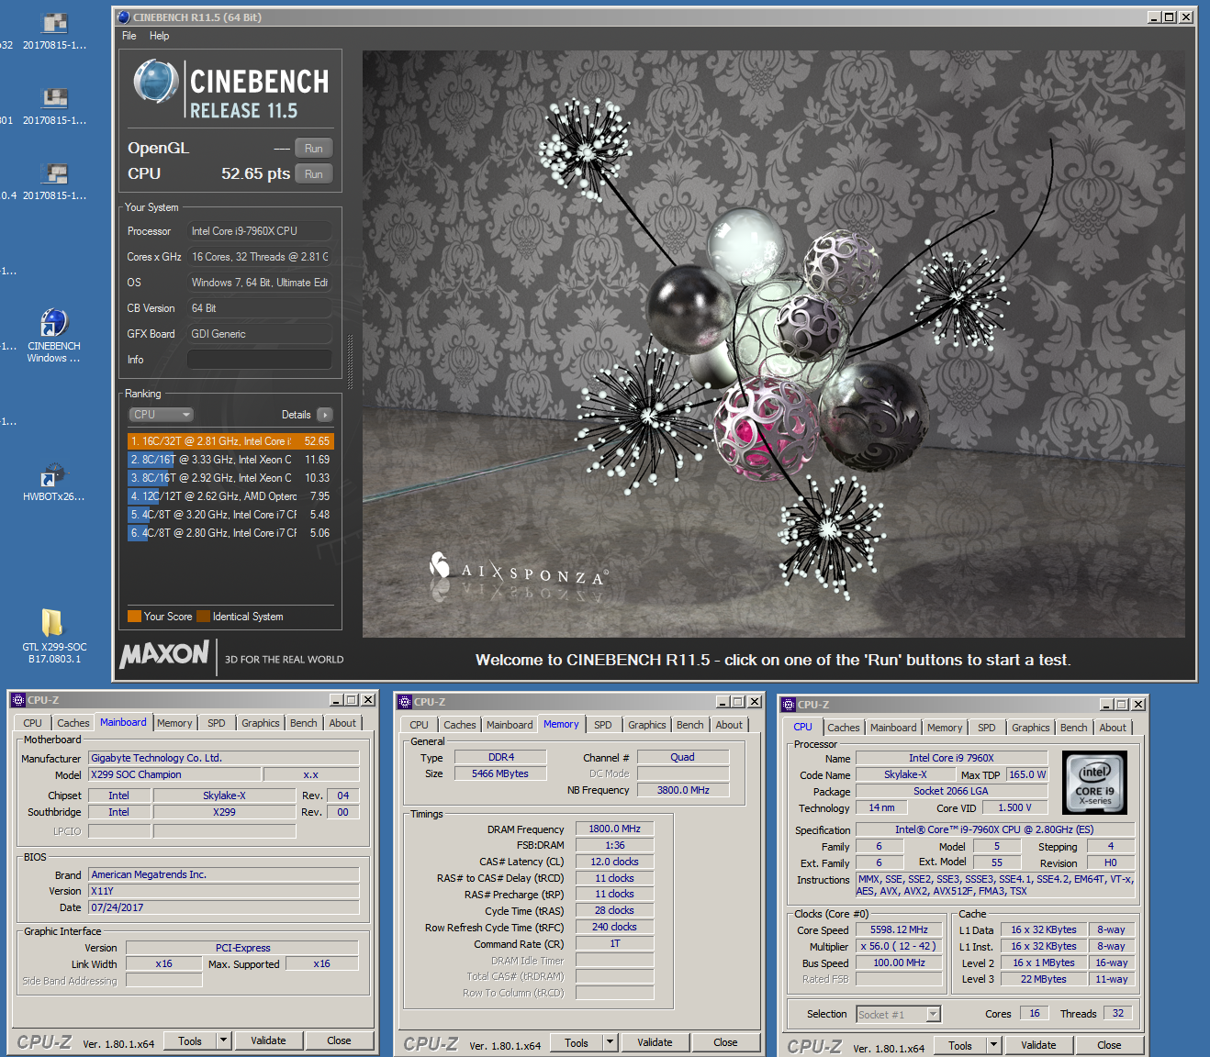Click Validate in Mainboard CPU-Z window
1210x1057 pixels.
point(268,1040)
